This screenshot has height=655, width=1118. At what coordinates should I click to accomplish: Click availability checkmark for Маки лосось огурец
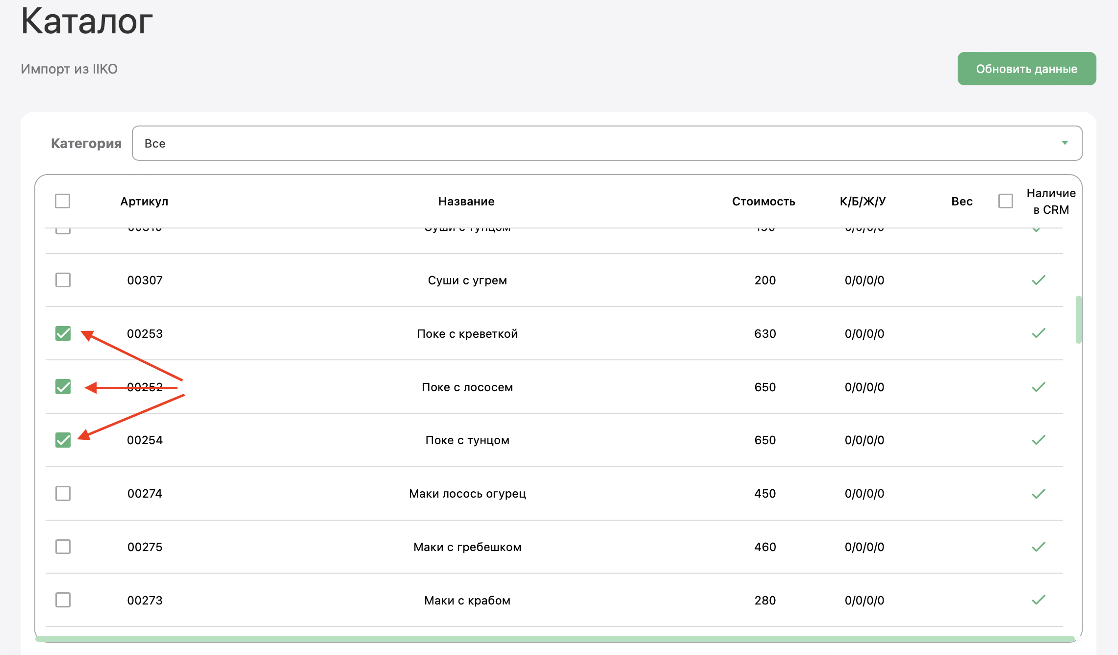tap(1038, 493)
